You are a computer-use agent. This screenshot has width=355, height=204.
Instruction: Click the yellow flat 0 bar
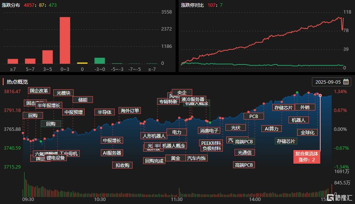(x=82, y=63)
